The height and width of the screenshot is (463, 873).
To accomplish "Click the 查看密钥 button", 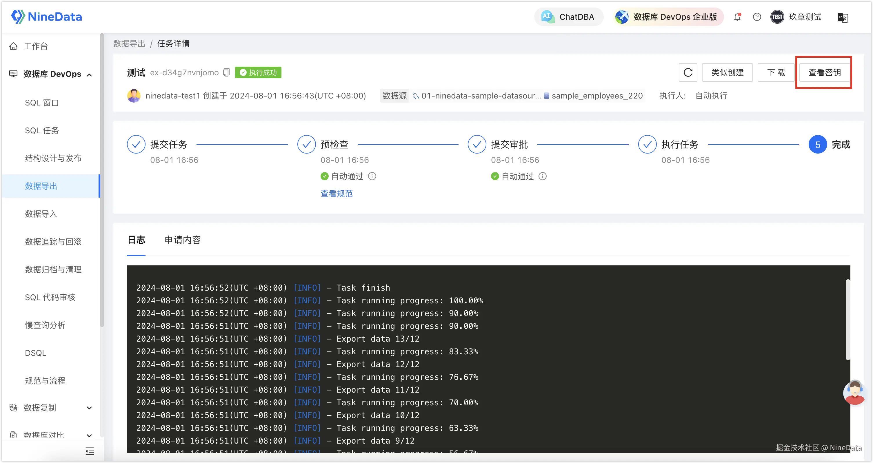I will (824, 72).
